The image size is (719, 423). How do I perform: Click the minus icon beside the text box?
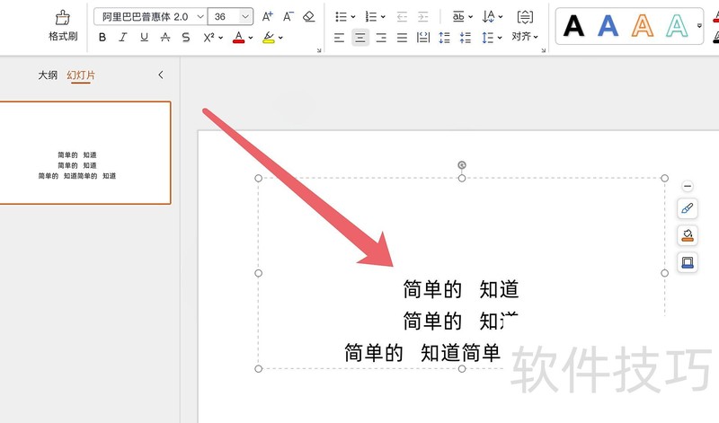point(688,186)
